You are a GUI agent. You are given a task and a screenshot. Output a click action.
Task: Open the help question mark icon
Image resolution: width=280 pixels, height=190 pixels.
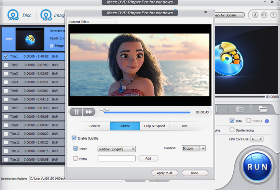(x=272, y=15)
